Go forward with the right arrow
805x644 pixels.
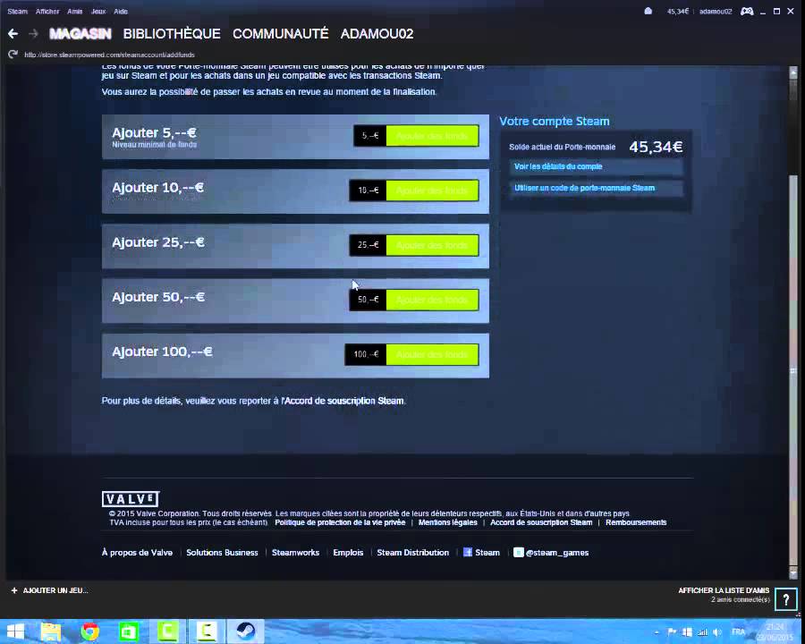click(33, 34)
